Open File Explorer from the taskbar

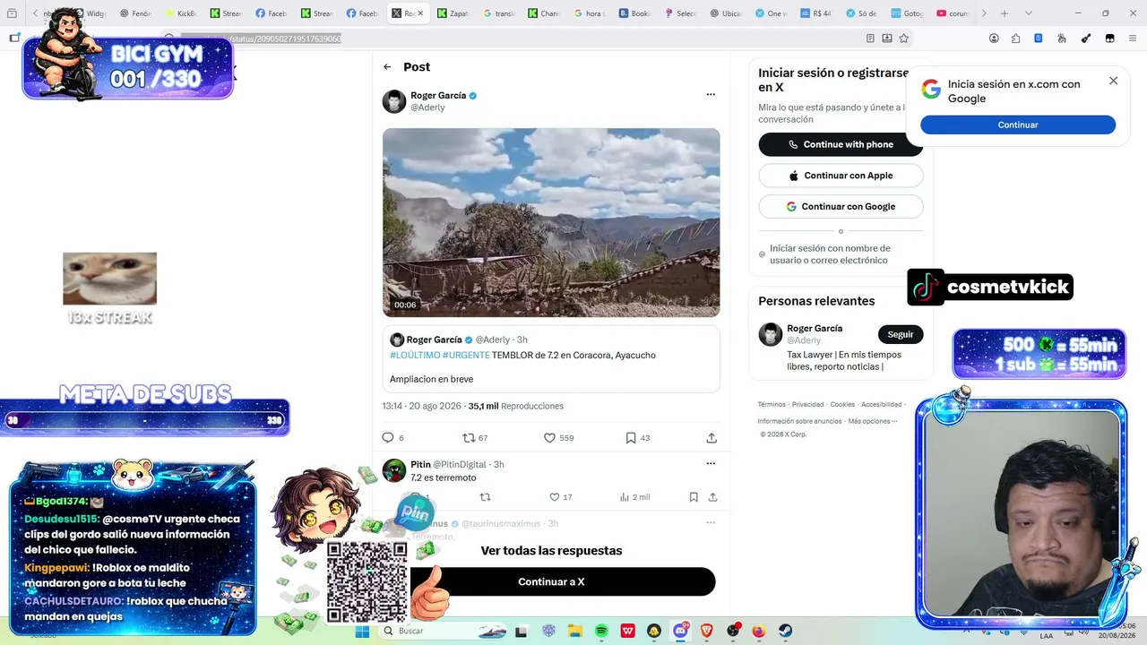(575, 632)
